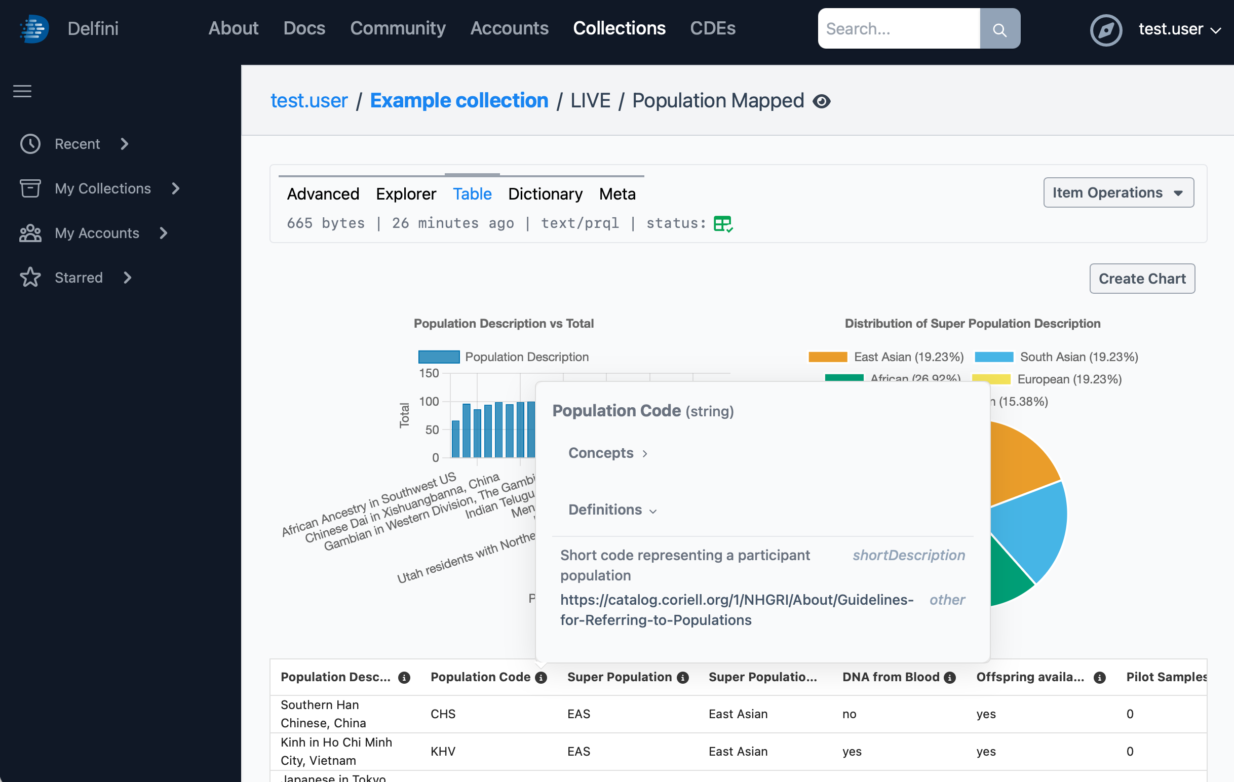
Task: Open the Collections menu item
Action: (620, 28)
